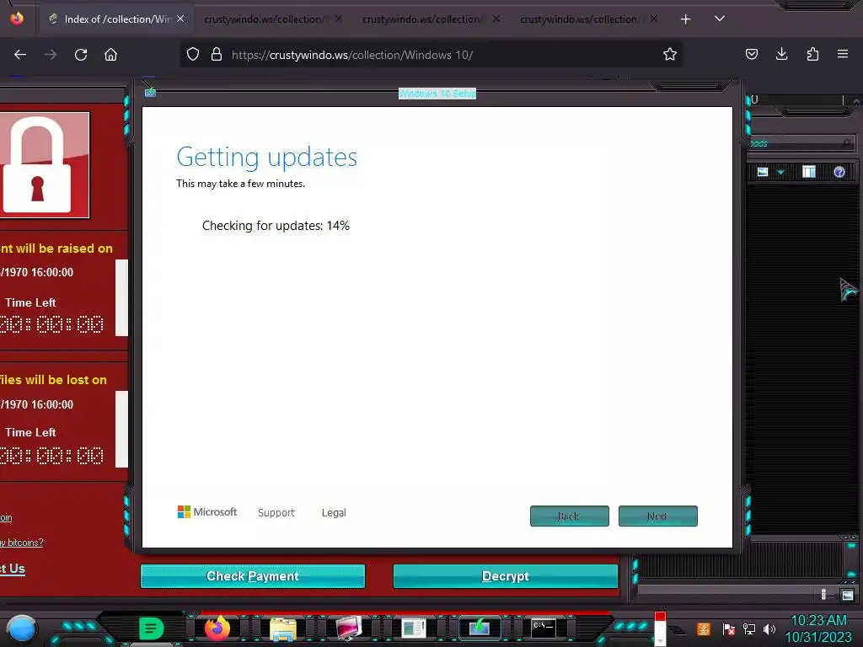
Task: Open the Microsoft logo in setup
Action: point(207,512)
